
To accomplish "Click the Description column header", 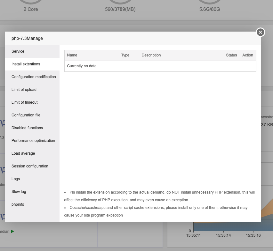I will 151,55.
